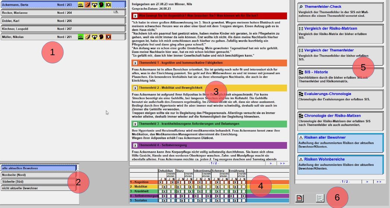Select filter 'Südseite (Süd)'
390x208 pixels.
[x=38, y=182]
